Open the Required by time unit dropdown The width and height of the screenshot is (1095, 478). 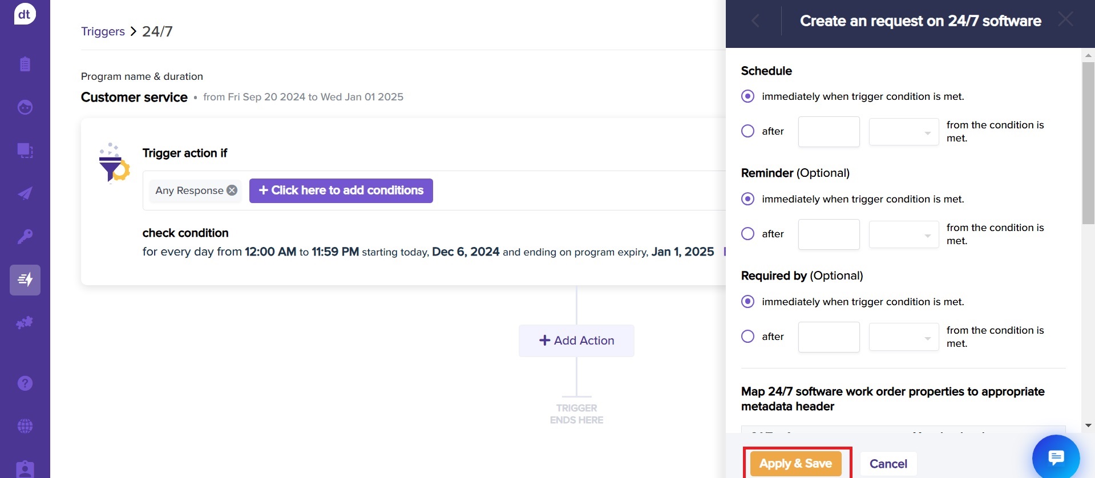903,337
